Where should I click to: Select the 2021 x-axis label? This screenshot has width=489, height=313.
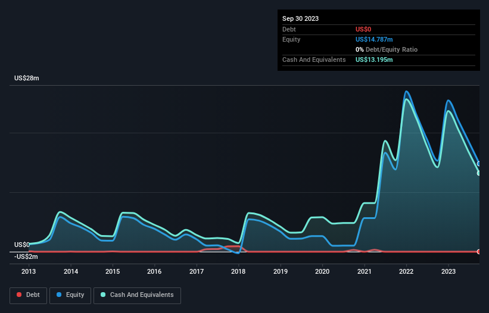pyautogui.click(x=365, y=271)
